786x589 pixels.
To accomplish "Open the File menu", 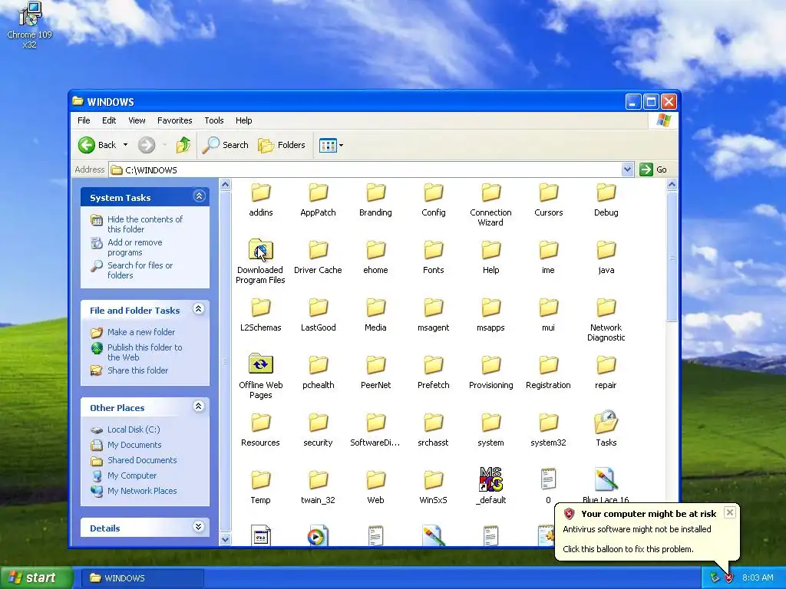I will coord(84,120).
